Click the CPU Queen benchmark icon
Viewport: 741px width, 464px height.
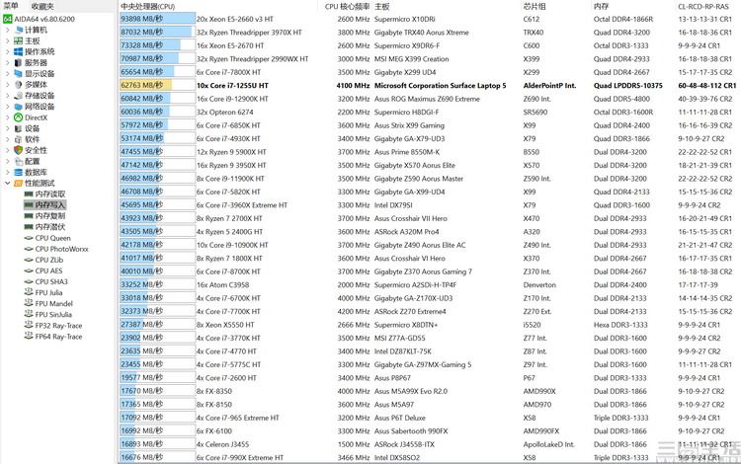coord(29,238)
